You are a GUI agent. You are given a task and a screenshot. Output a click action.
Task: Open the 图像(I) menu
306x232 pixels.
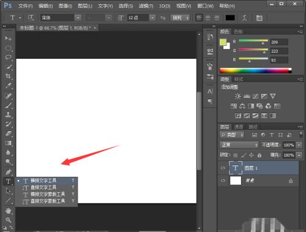(x=65, y=6)
